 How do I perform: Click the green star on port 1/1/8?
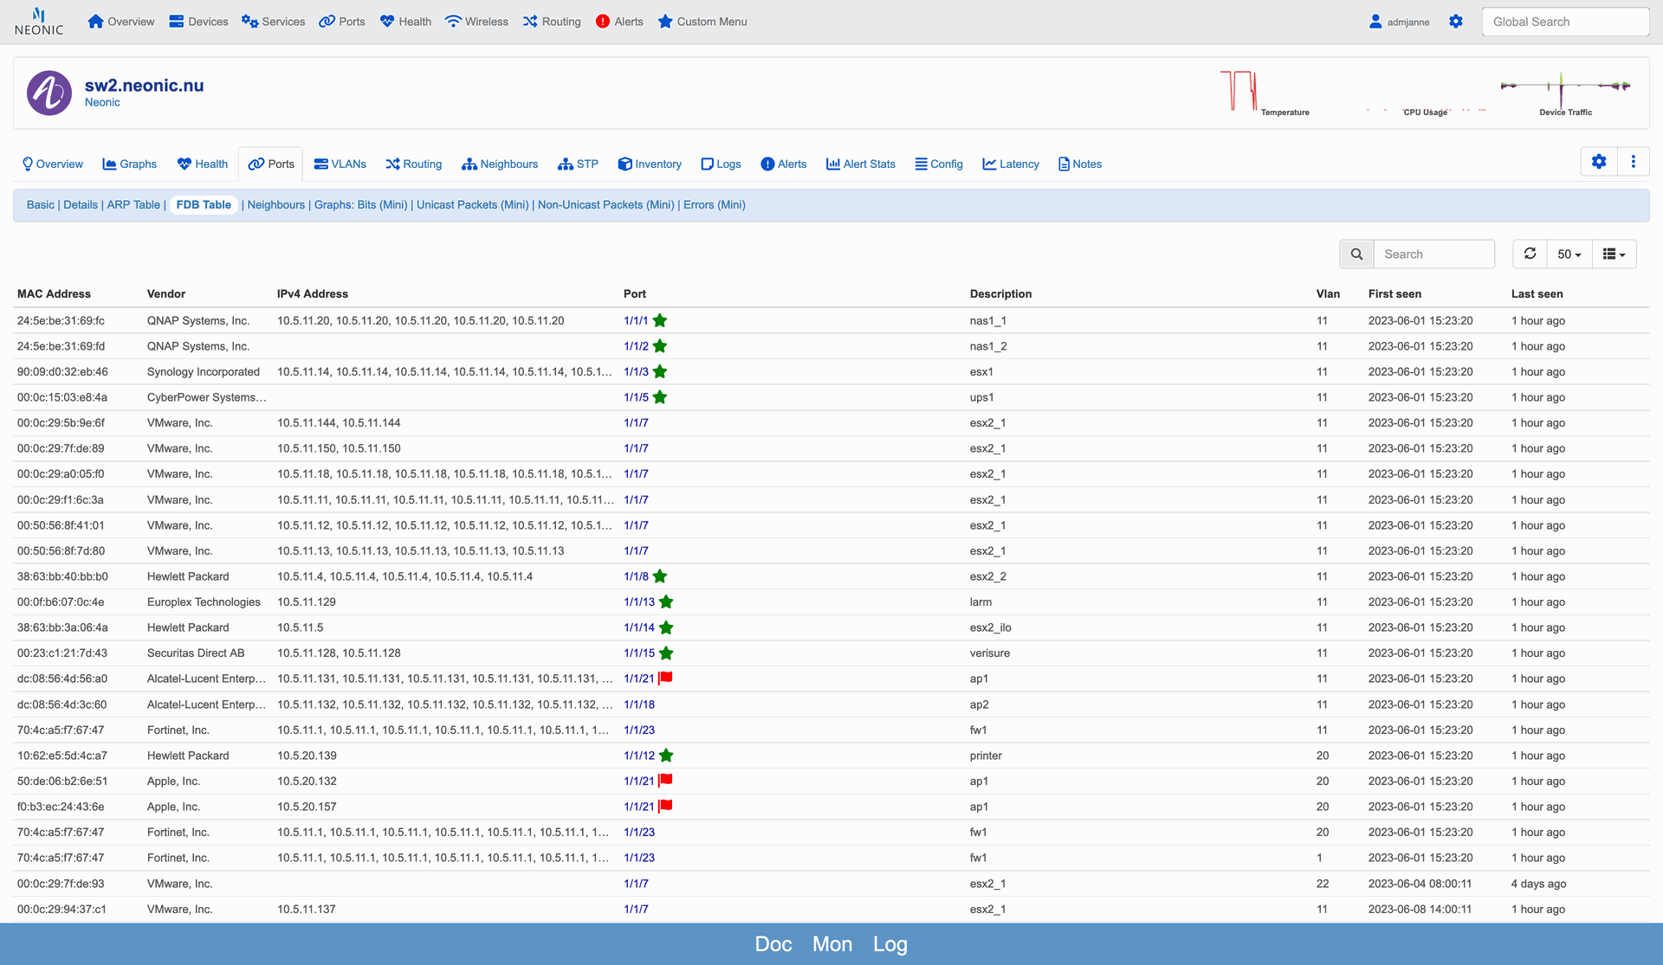660,576
